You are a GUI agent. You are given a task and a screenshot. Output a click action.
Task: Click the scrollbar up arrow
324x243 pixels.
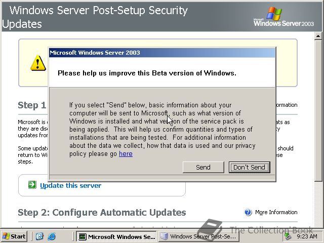click(x=318, y=36)
